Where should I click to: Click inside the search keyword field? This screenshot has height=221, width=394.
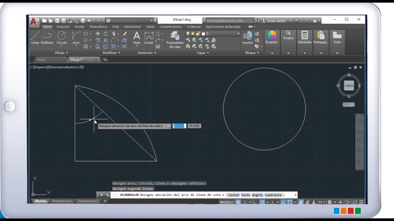[230, 20]
